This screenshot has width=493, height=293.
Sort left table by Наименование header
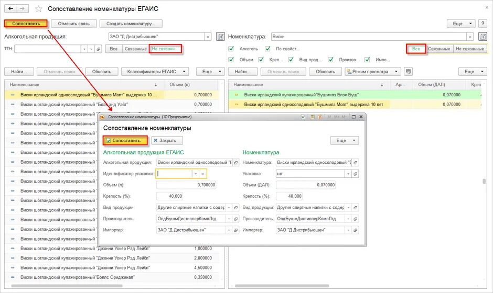point(84,85)
